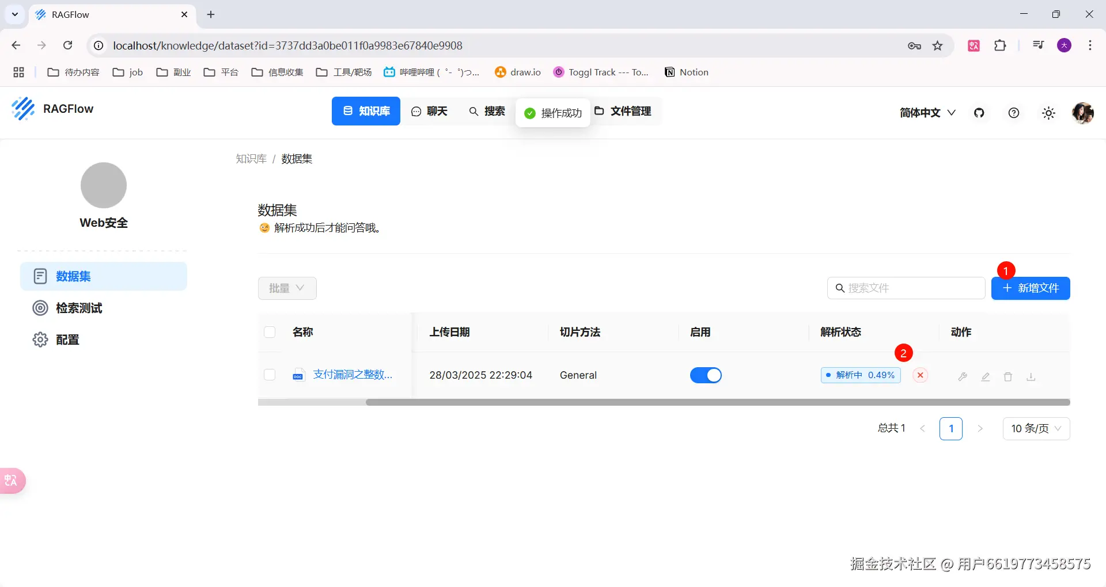Go forward with the browser forward arrow
The image size is (1106, 587).
pos(41,45)
